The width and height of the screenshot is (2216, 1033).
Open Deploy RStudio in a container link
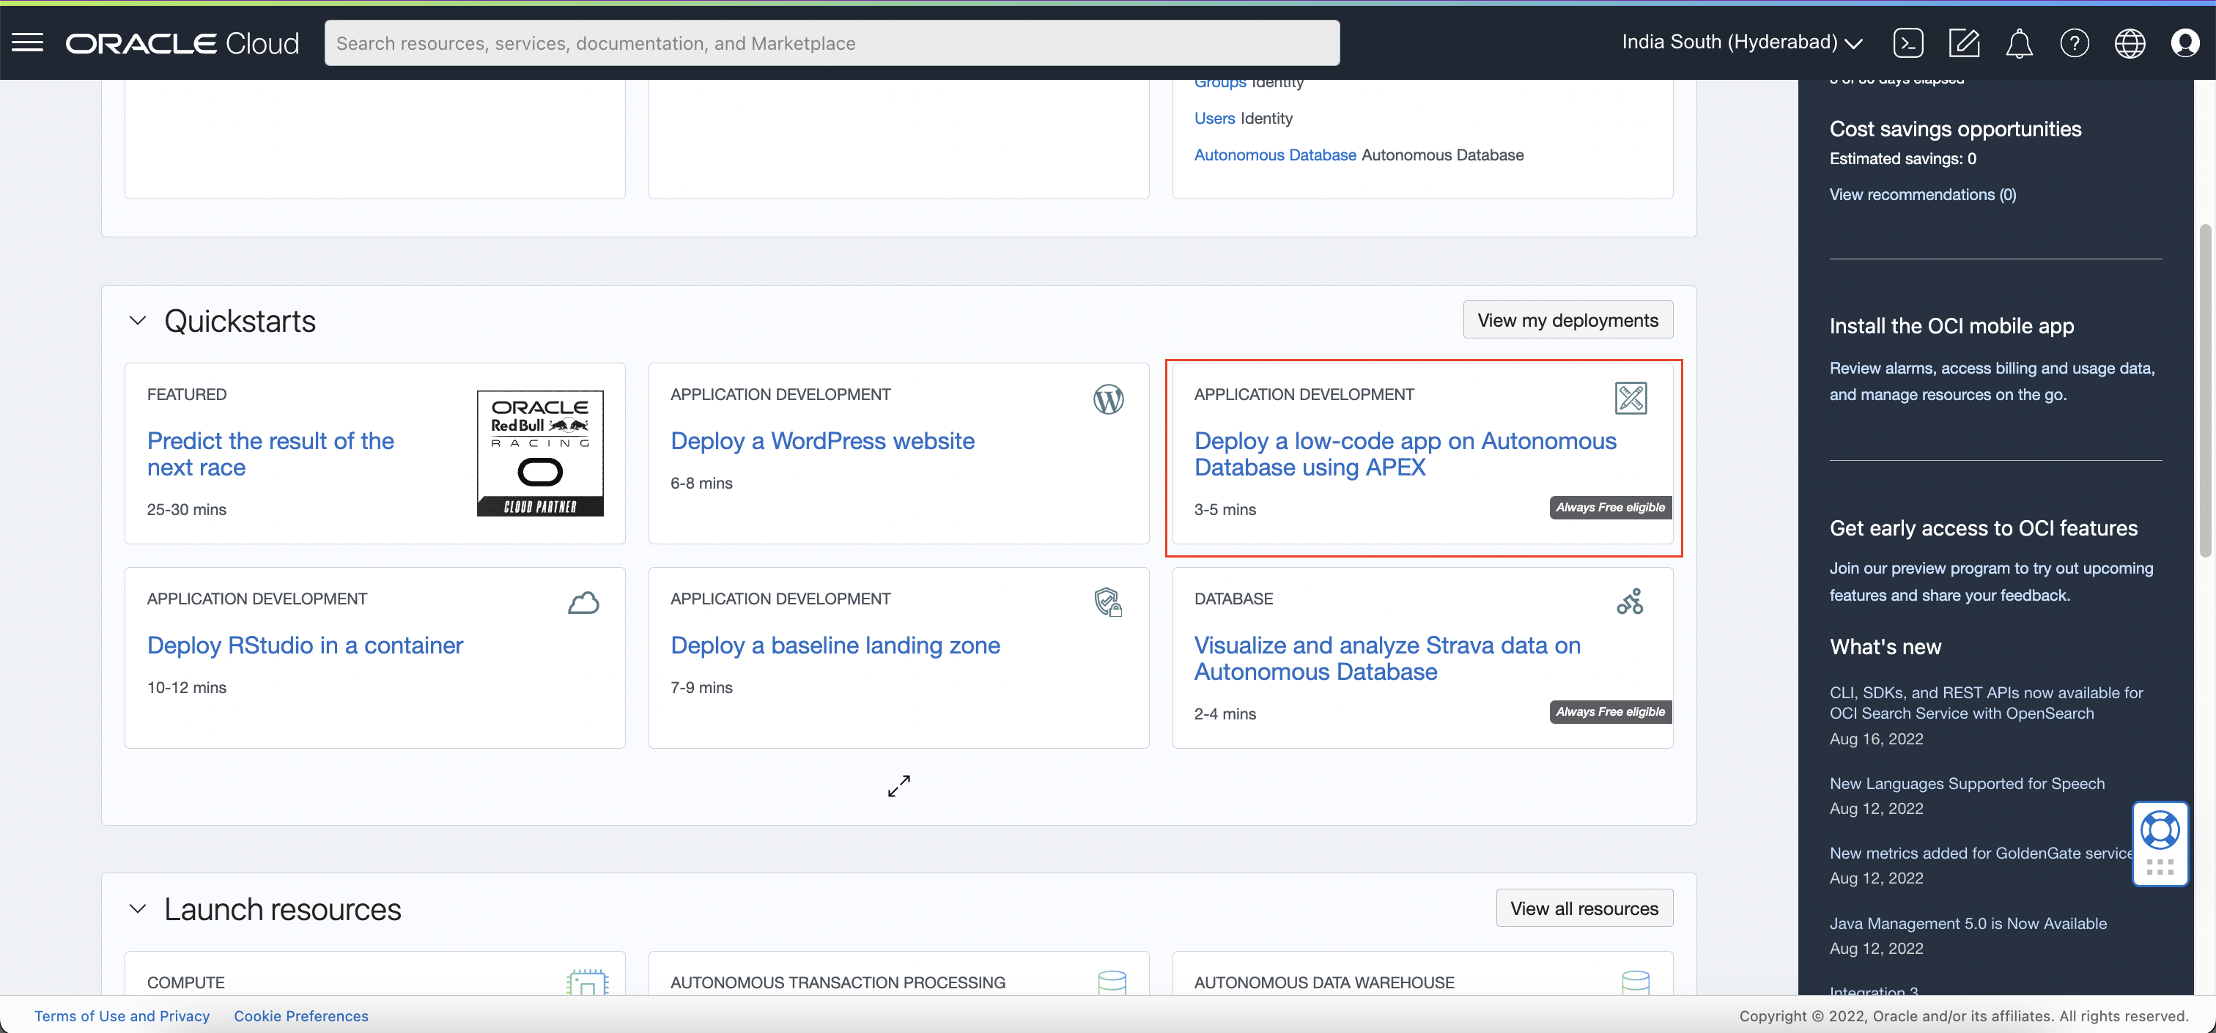coord(305,645)
